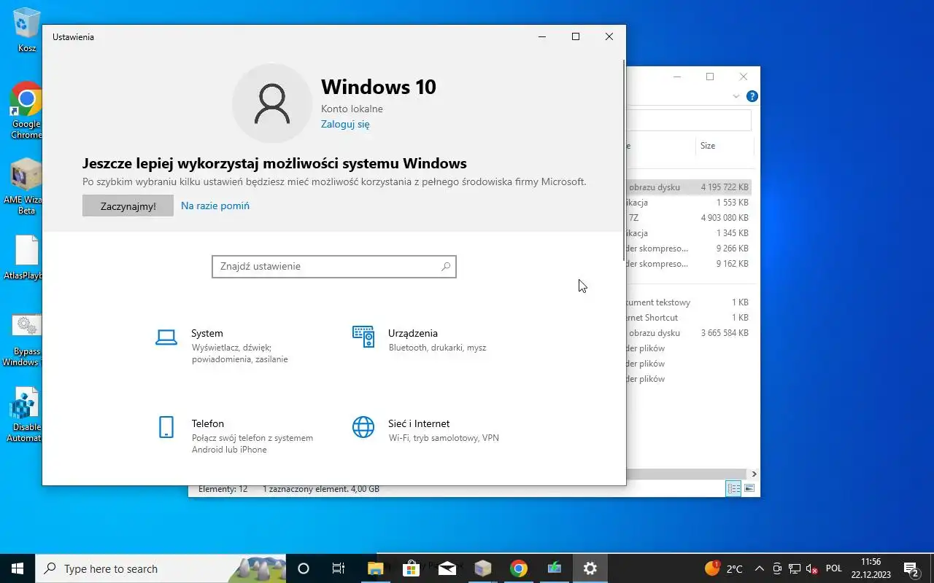Click the muted volume tray icon
Viewport: 934px width, 583px height.
click(811, 568)
